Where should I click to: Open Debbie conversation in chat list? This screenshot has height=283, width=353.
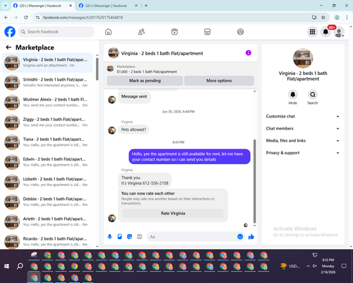click(47, 202)
